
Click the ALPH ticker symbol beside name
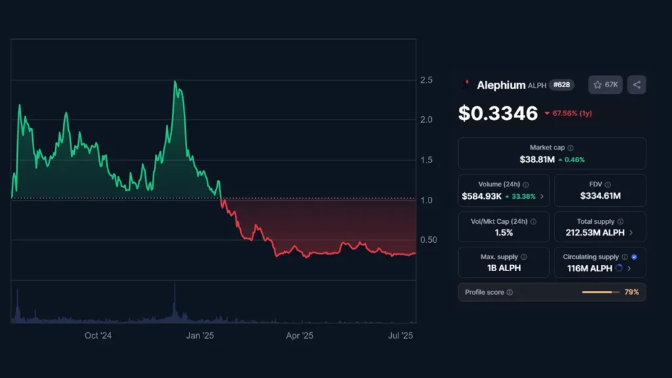pyautogui.click(x=537, y=86)
